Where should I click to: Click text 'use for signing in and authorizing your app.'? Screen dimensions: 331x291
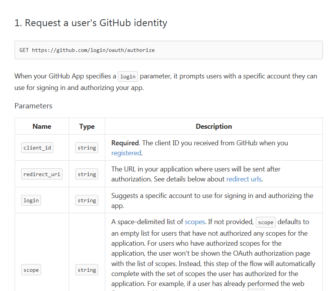[x=79, y=88]
